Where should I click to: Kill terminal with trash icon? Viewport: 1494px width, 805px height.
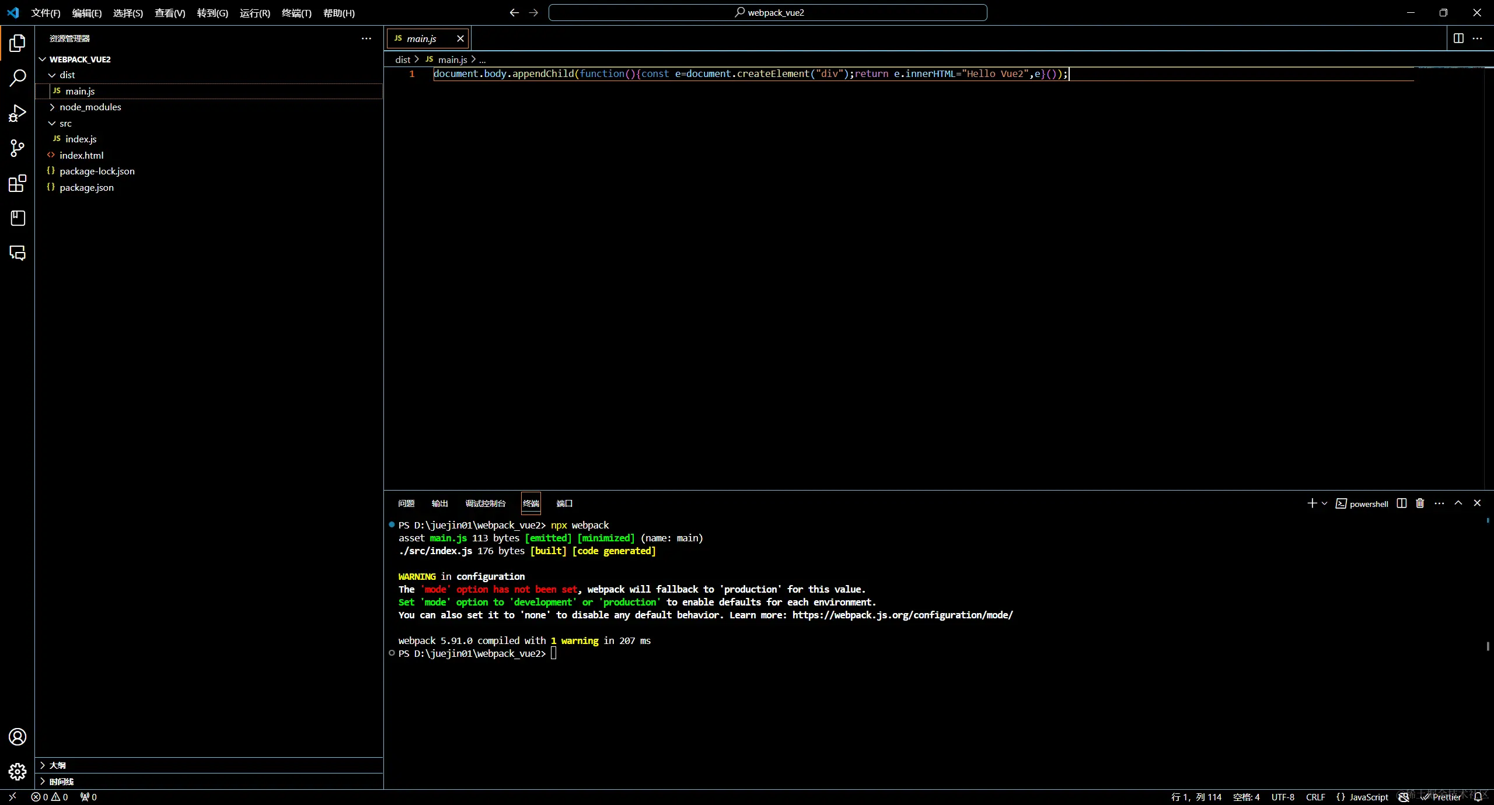pos(1420,503)
